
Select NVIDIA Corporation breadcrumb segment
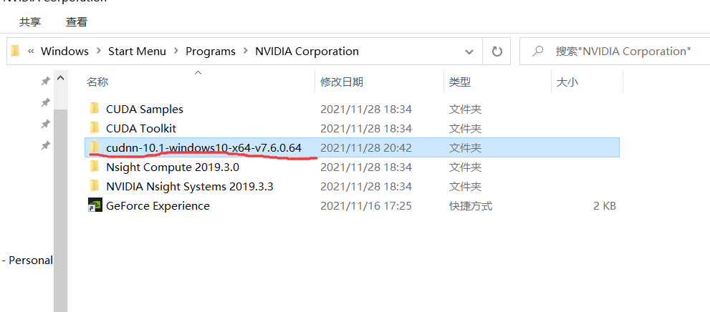[307, 51]
